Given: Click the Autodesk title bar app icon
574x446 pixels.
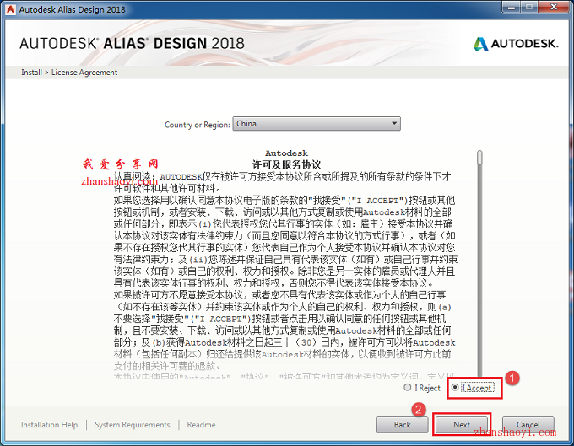Looking at the screenshot, I should click(x=10, y=9).
